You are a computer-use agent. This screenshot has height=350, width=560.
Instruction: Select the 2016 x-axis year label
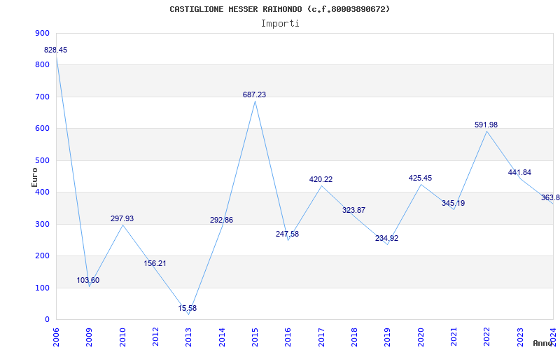coord(288,337)
